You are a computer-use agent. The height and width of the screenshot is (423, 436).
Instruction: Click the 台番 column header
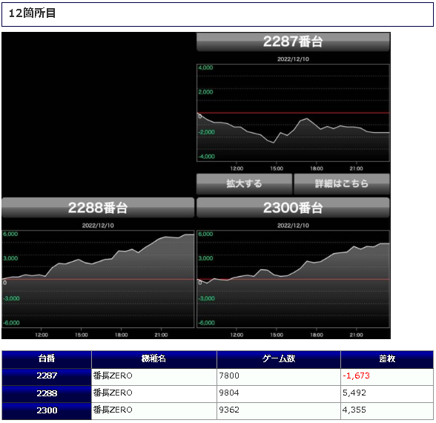pos(47,359)
